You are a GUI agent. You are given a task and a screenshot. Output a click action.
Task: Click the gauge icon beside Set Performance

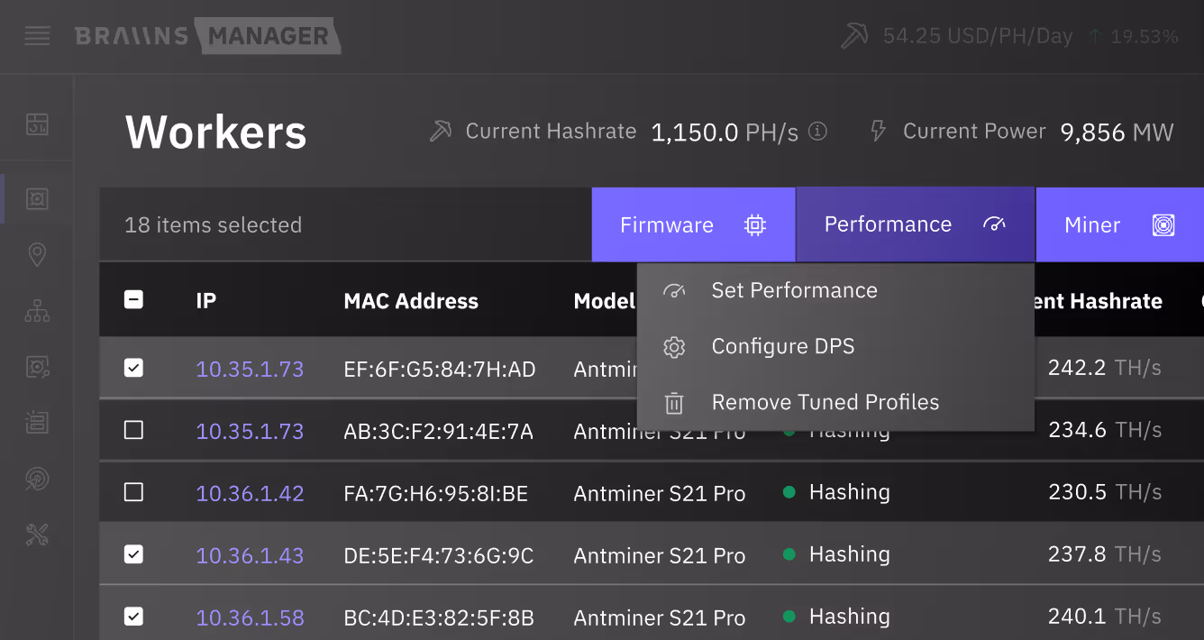674,290
